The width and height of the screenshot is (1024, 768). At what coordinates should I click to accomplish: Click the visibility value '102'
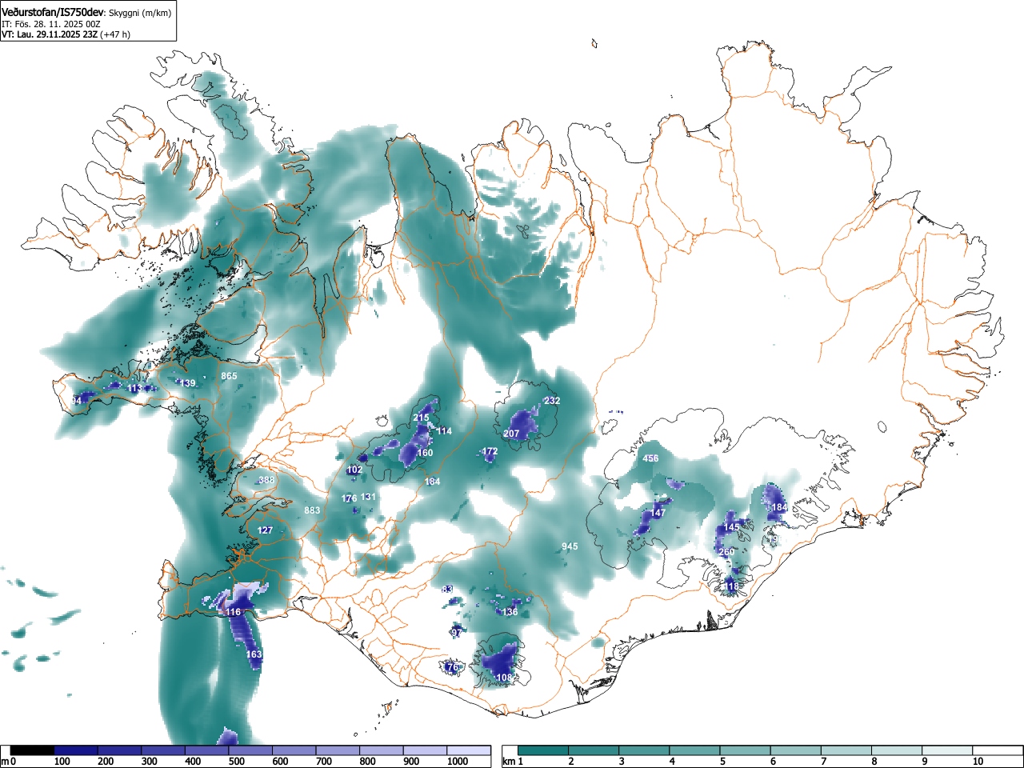point(355,470)
